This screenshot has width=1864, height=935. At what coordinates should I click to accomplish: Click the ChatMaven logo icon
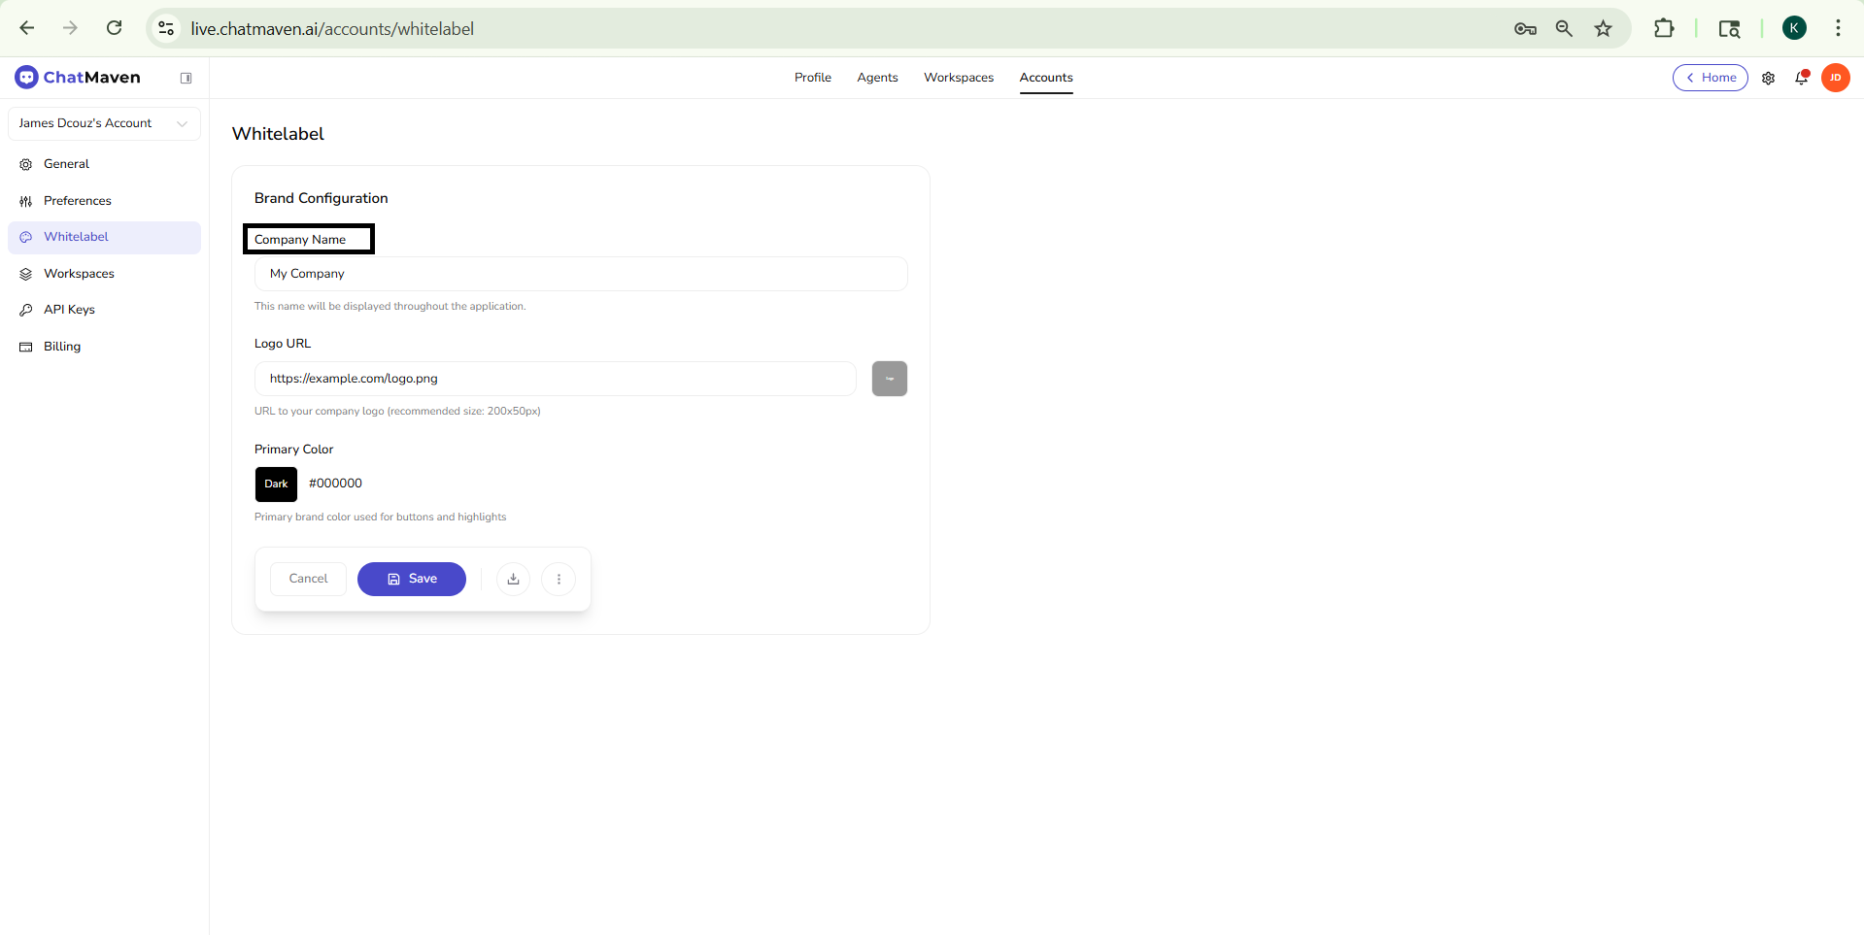coord(26,78)
